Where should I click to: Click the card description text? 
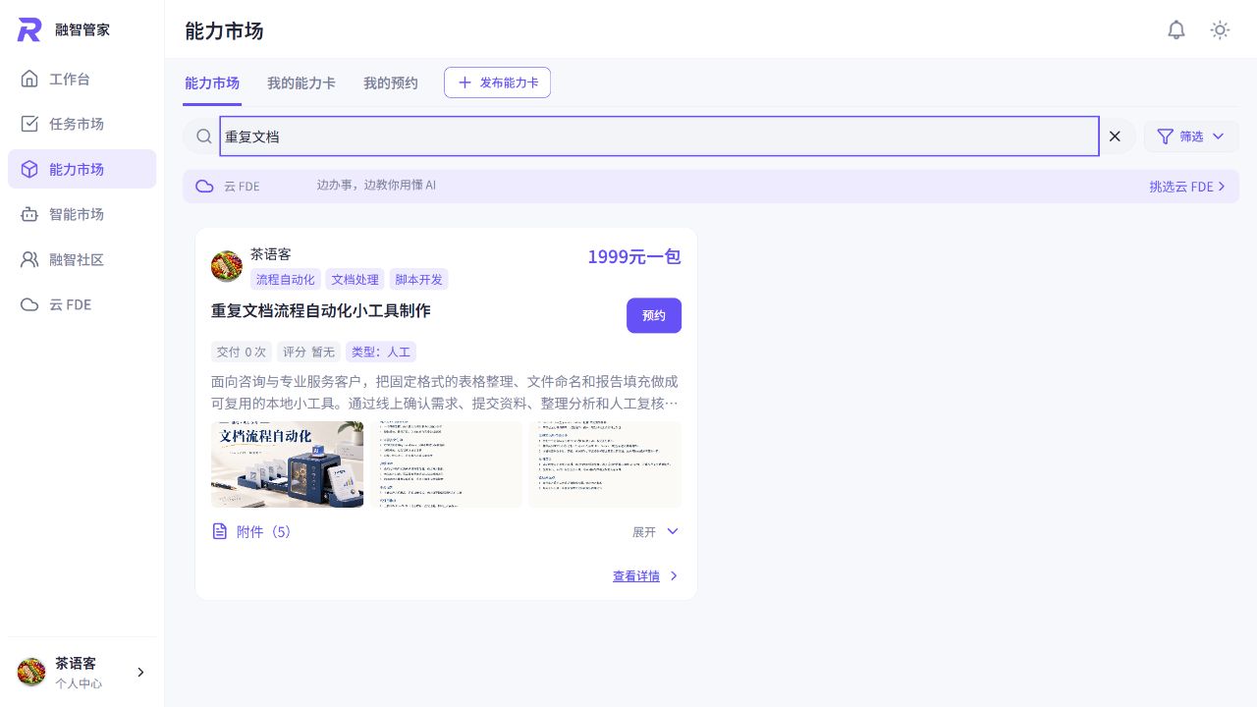pos(445,392)
